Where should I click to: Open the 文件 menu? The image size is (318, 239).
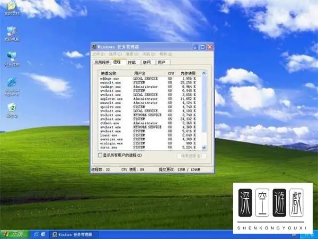[99, 54]
